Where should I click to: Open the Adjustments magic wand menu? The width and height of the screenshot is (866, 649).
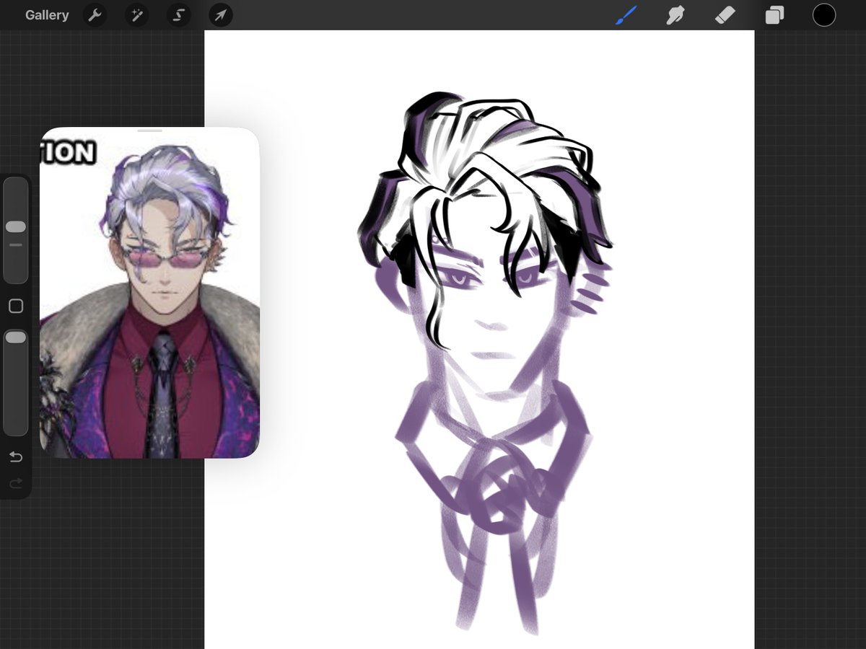coord(136,15)
